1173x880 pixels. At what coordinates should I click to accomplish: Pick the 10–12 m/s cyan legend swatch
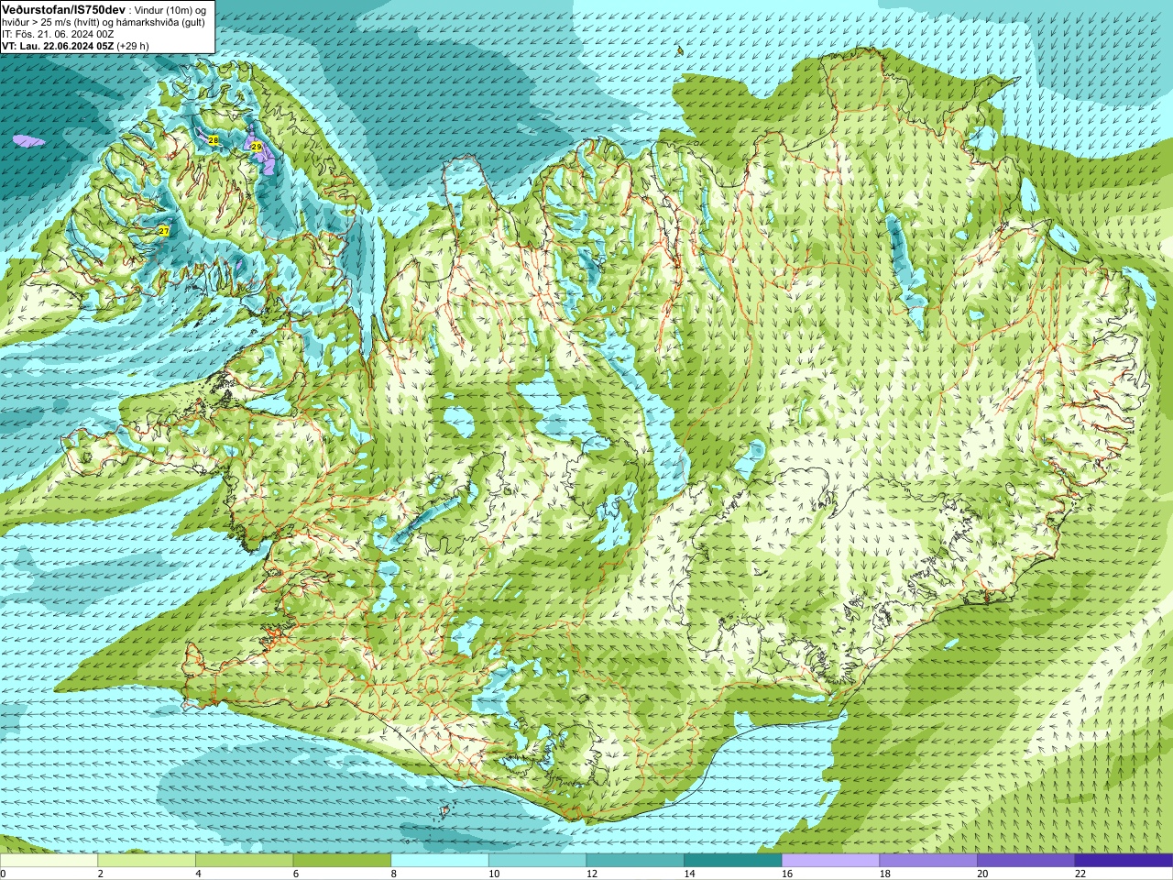[x=537, y=861]
